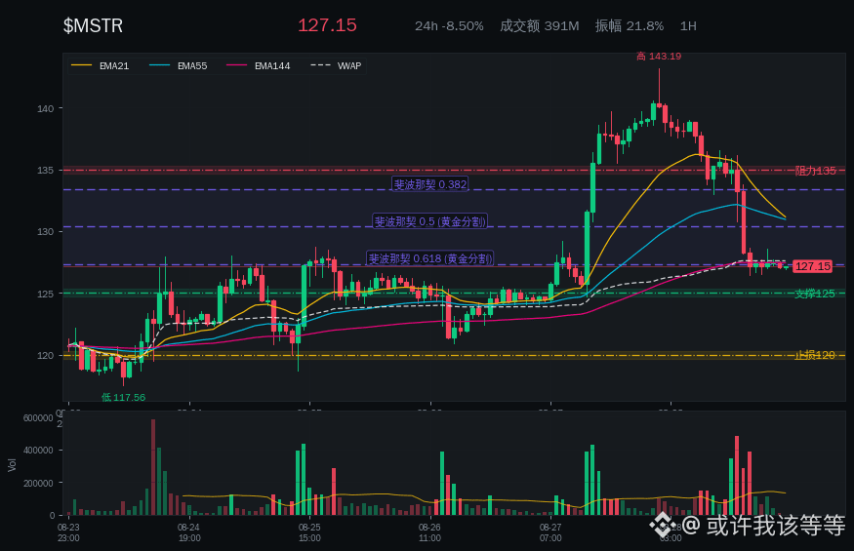Image resolution: width=854 pixels, height=551 pixels.
Task: Click the 支撑125 support label
Action: pos(814,294)
